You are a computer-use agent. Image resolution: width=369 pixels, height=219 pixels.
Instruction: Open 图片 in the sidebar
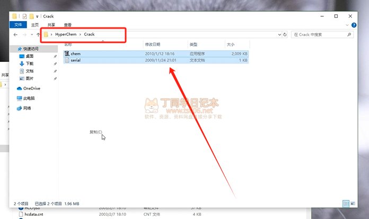point(29,78)
